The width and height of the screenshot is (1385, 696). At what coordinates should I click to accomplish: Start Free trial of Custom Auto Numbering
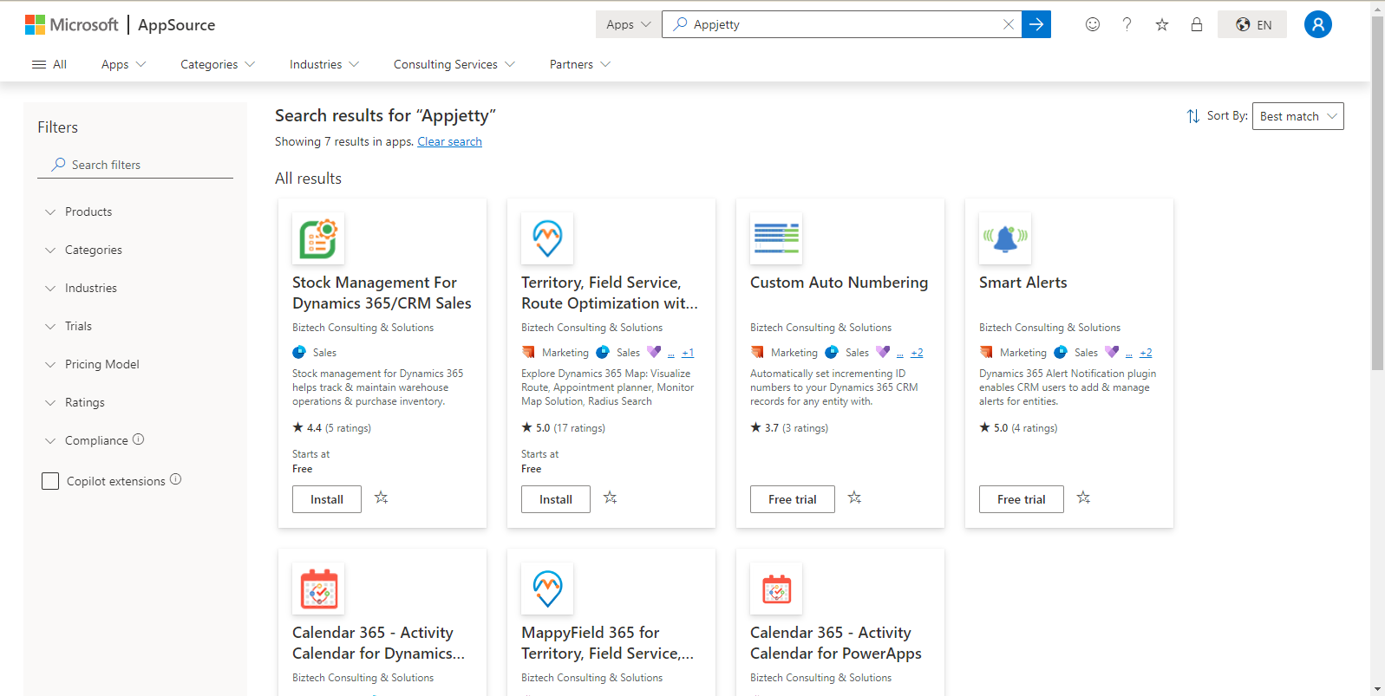(x=793, y=499)
